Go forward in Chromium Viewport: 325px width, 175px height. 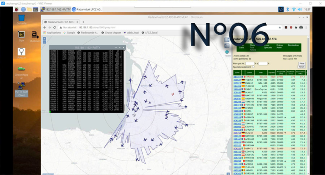tap(50, 27)
